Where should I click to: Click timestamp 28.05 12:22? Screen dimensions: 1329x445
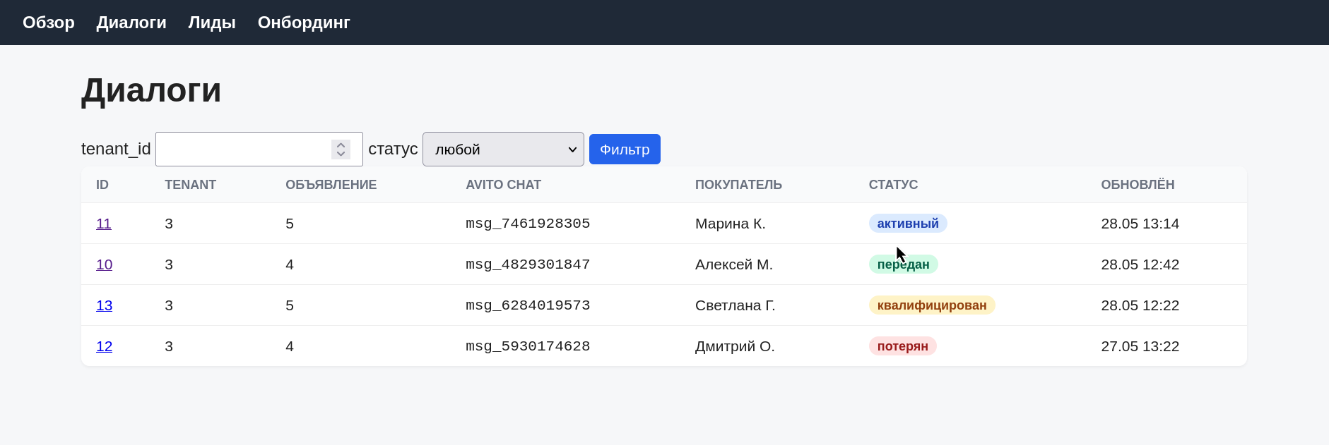(1140, 305)
